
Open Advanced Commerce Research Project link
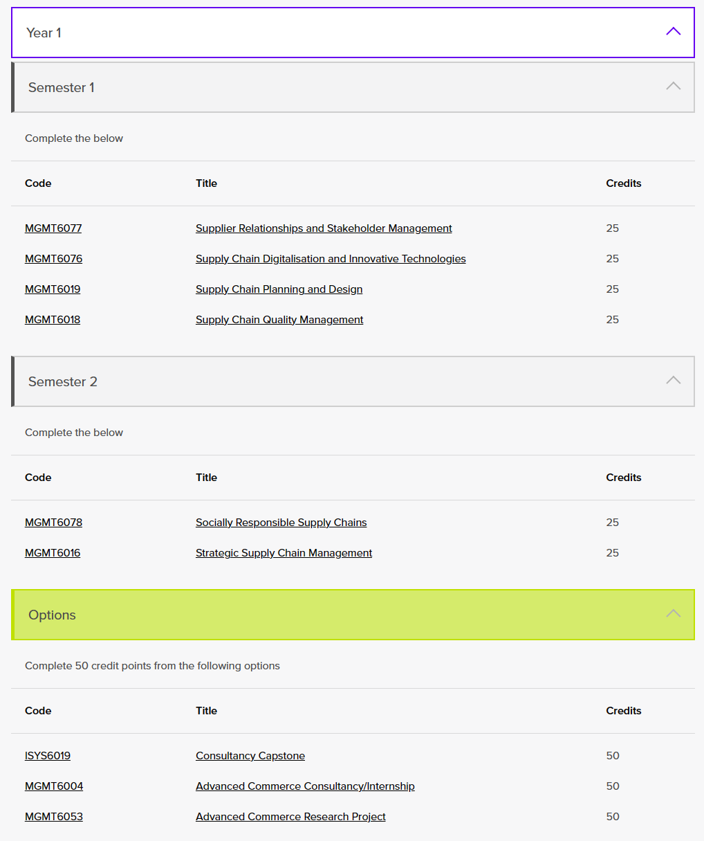coord(290,817)
